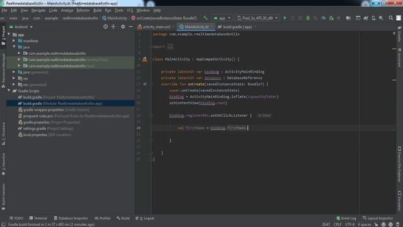
Task: Open the Database Inspector tool window
Action: tap(71, 218)
